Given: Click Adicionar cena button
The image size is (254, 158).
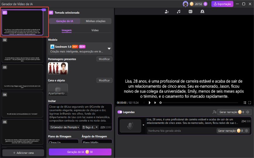Looking at the screenshot, I should pos(23,153).
